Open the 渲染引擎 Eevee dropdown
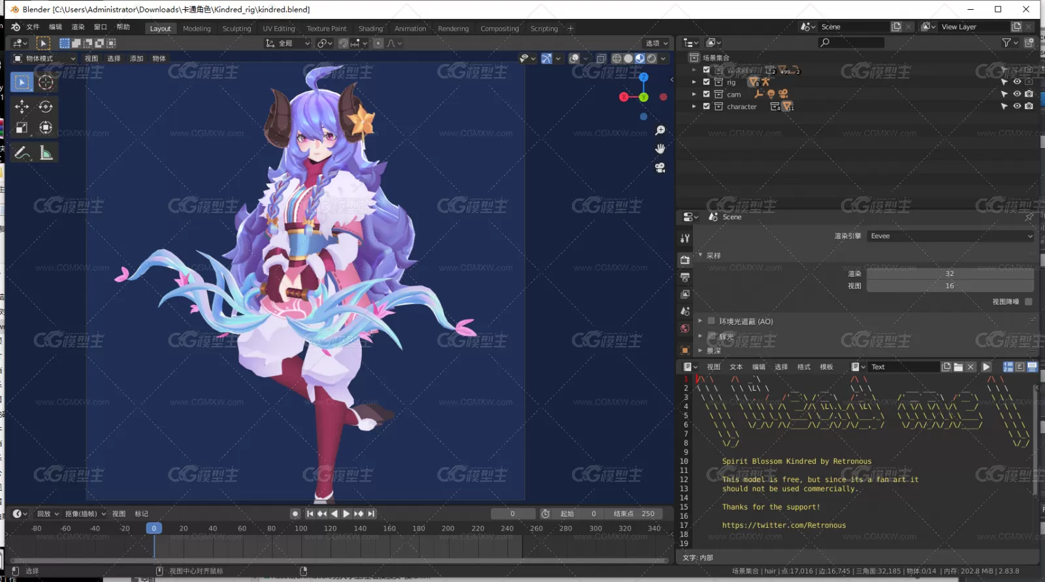This screenshot has height=582, width=1045. [x=950, y=236]
